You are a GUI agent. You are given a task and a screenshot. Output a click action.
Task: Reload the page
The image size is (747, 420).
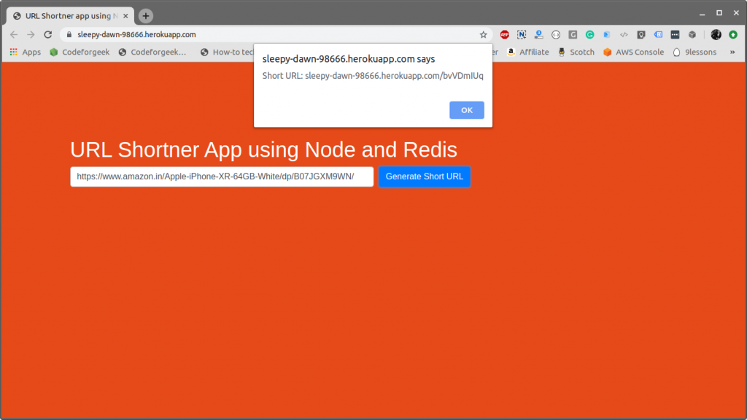[47, 34]
